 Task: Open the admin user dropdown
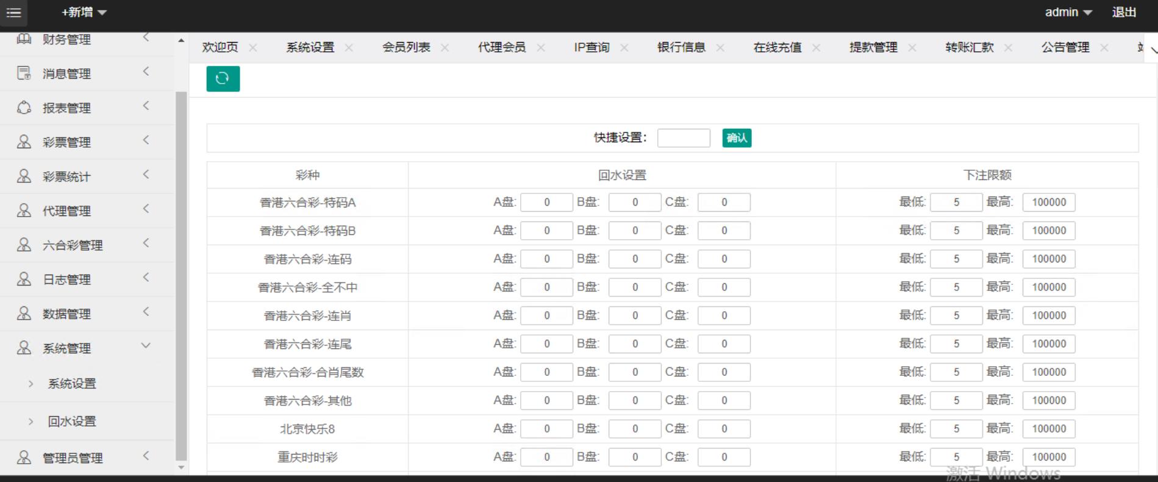click(x=1068, y=12)
